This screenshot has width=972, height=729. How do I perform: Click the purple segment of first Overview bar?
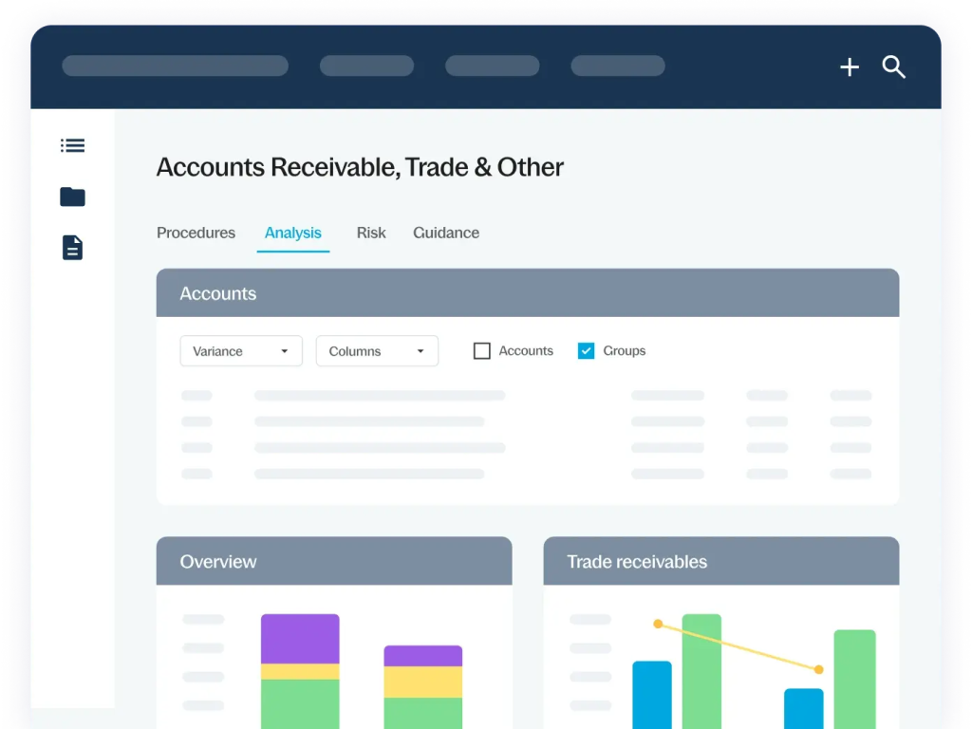[x=300, y=638]
